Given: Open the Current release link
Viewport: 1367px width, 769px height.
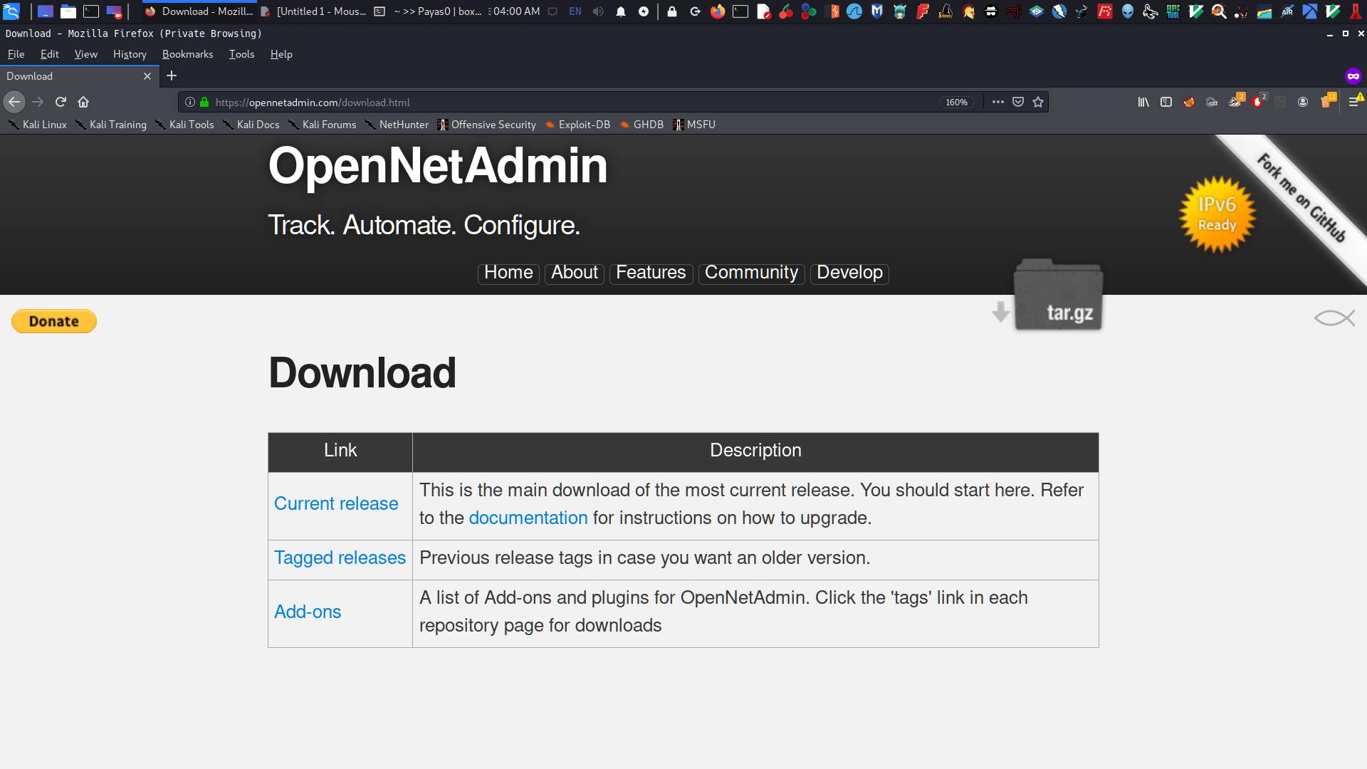Looking at the screenshot, I should point(336,503).
